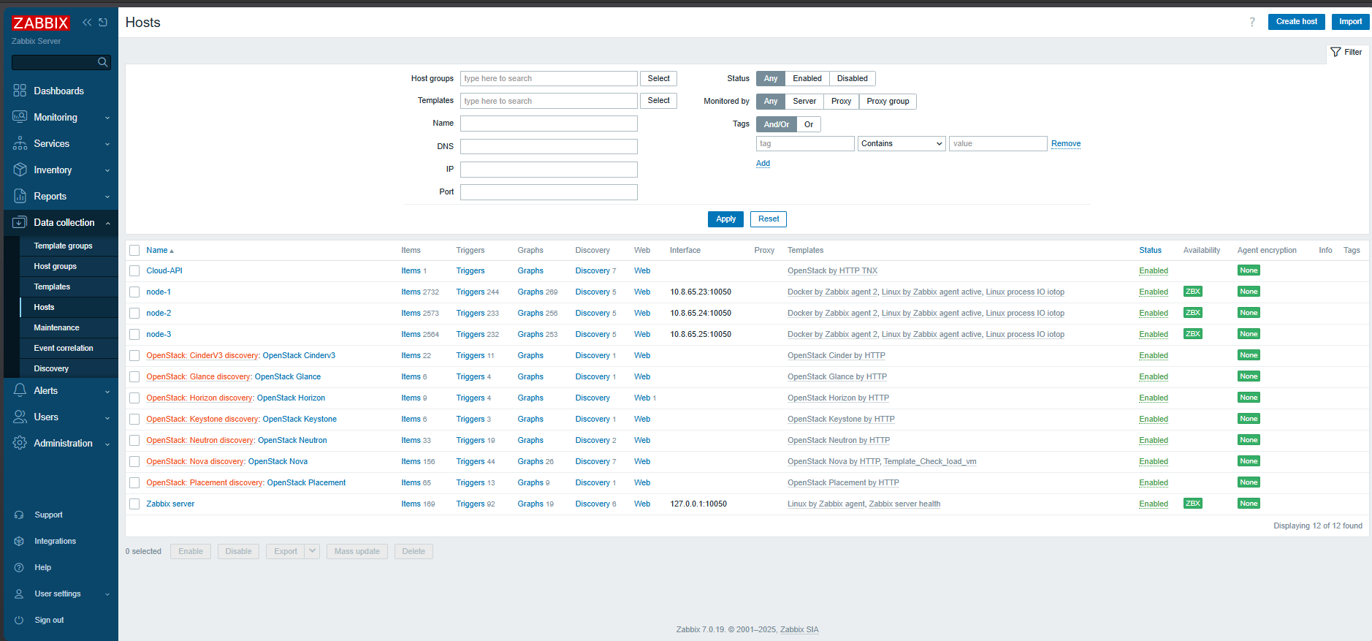The width and height of the screenshot is (1372, 641).
Task: Click the Zabbix logo
Action: [x=40, y=23]
